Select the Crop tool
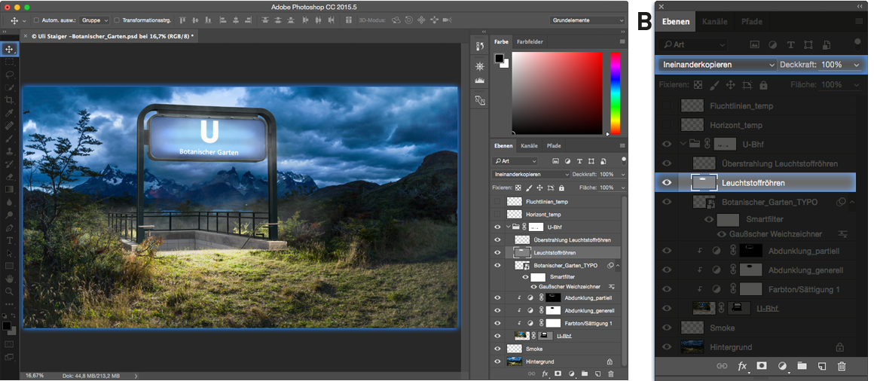874x381 pixels. 10,100
